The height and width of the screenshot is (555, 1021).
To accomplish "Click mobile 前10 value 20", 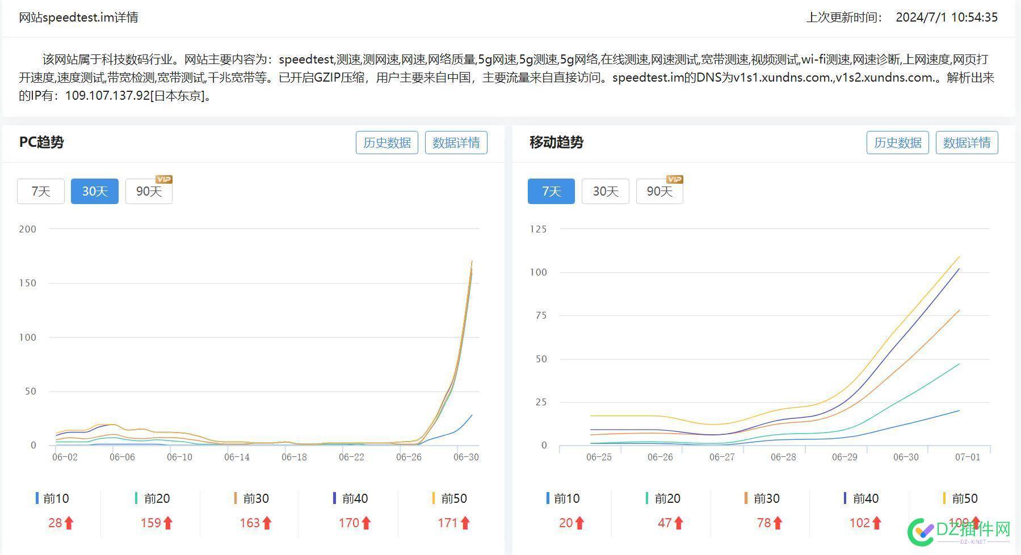I will pyautogui.click(x=566, y=523).
